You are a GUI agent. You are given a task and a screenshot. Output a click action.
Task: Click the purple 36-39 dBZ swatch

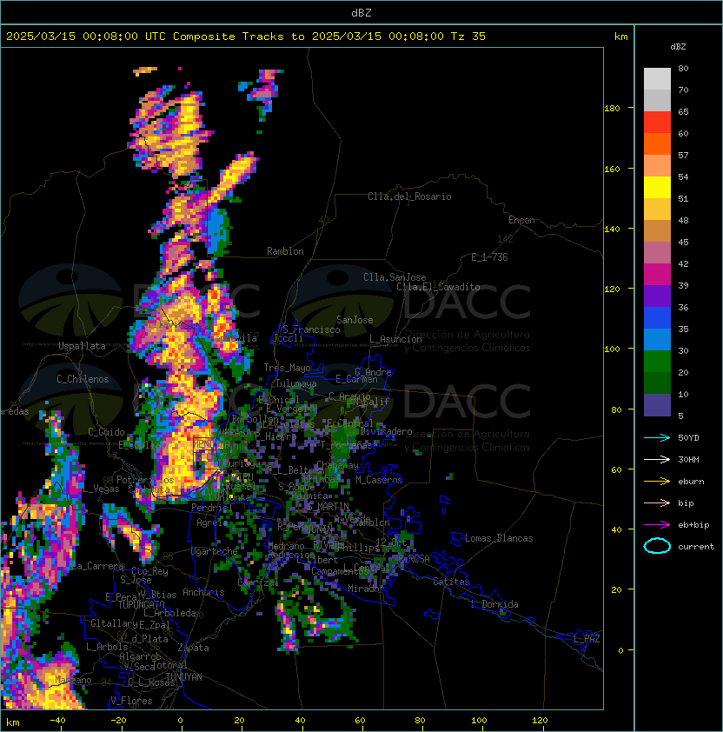657,296
